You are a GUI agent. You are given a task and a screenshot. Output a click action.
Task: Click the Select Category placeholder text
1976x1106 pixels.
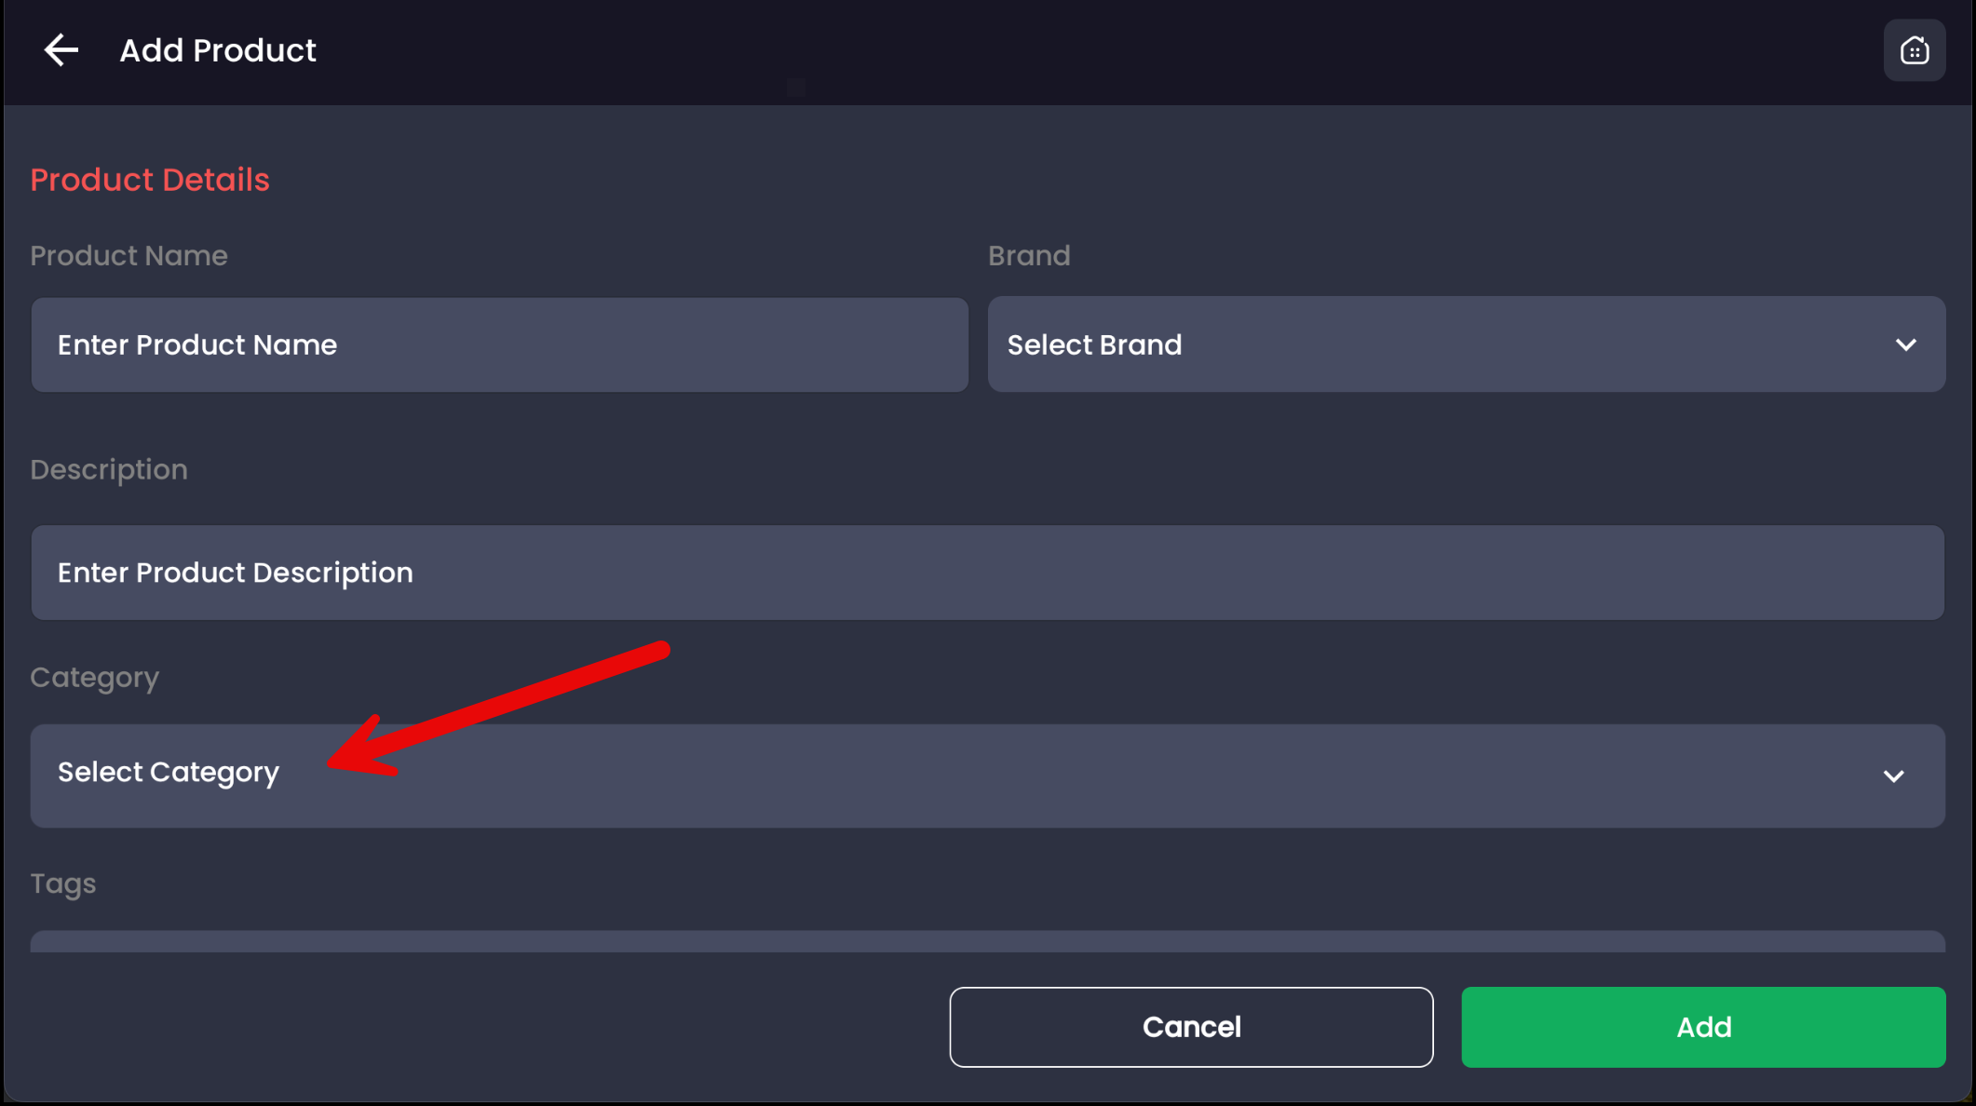click(169, 773)
